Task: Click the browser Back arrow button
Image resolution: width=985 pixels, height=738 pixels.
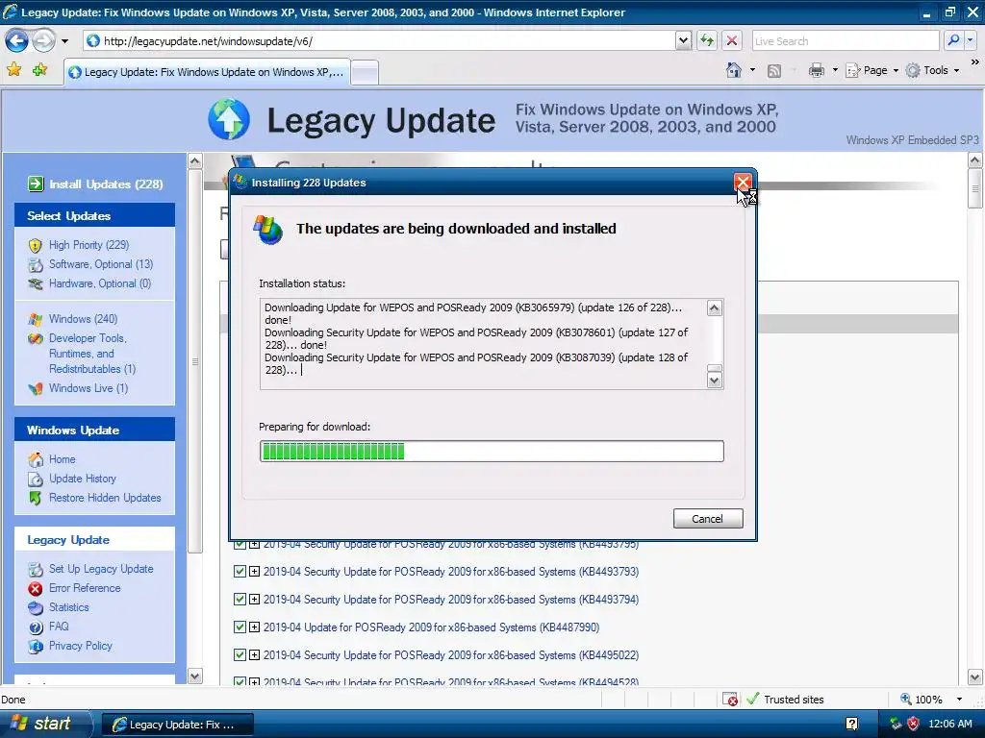Action: [17, 41]
